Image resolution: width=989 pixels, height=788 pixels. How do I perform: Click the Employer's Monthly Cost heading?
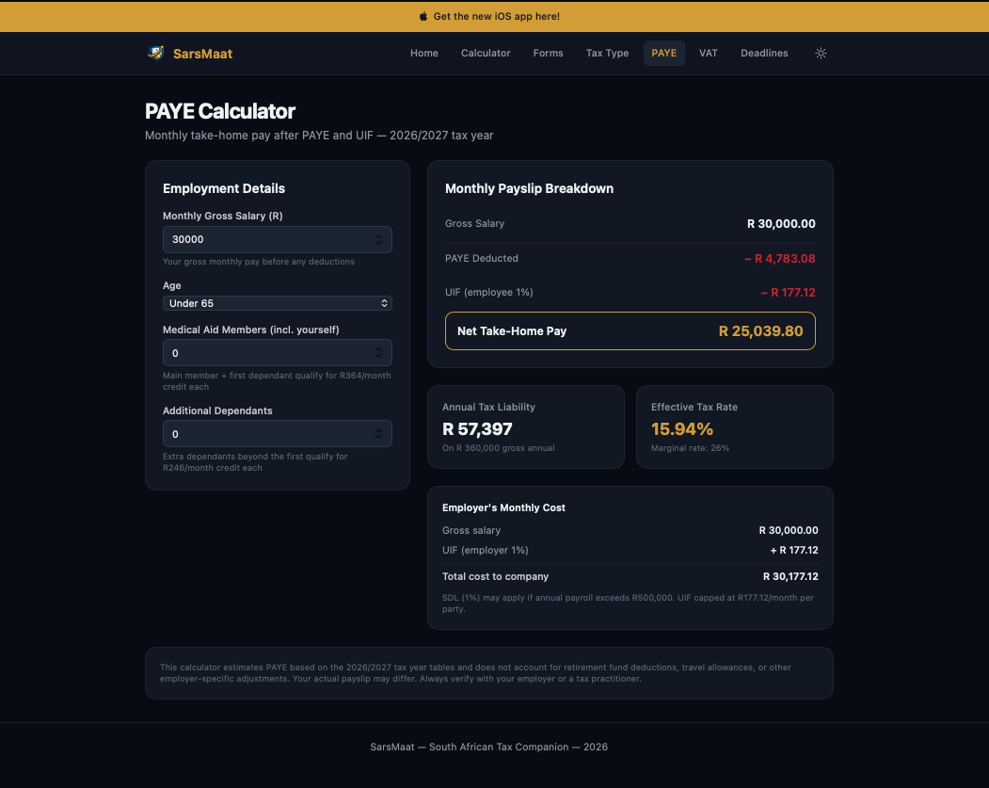click(x=503, y=507)
